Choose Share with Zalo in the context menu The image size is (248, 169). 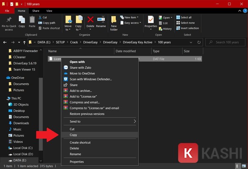point(100,68)
